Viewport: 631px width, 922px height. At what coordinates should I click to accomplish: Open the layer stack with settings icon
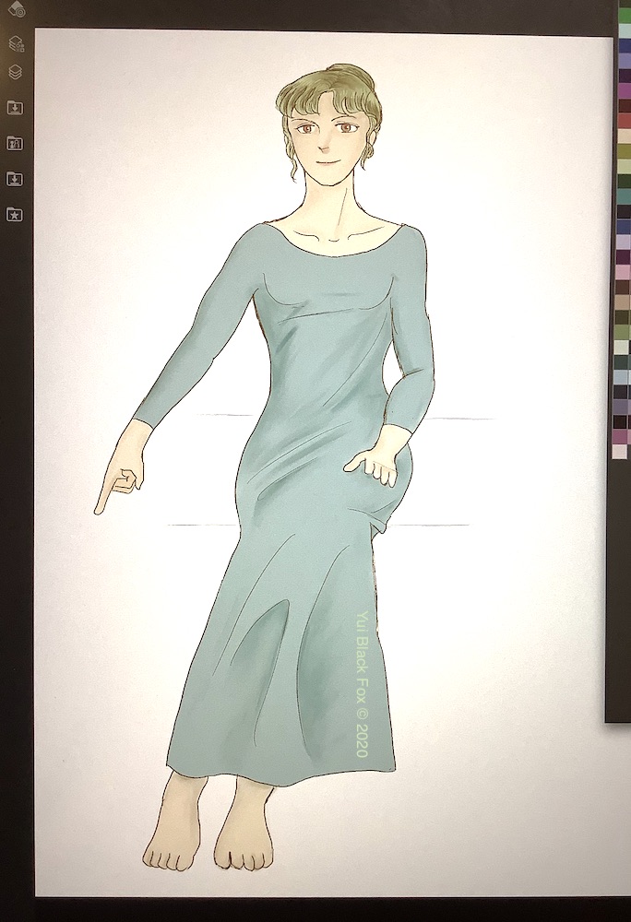coord(16,42)
